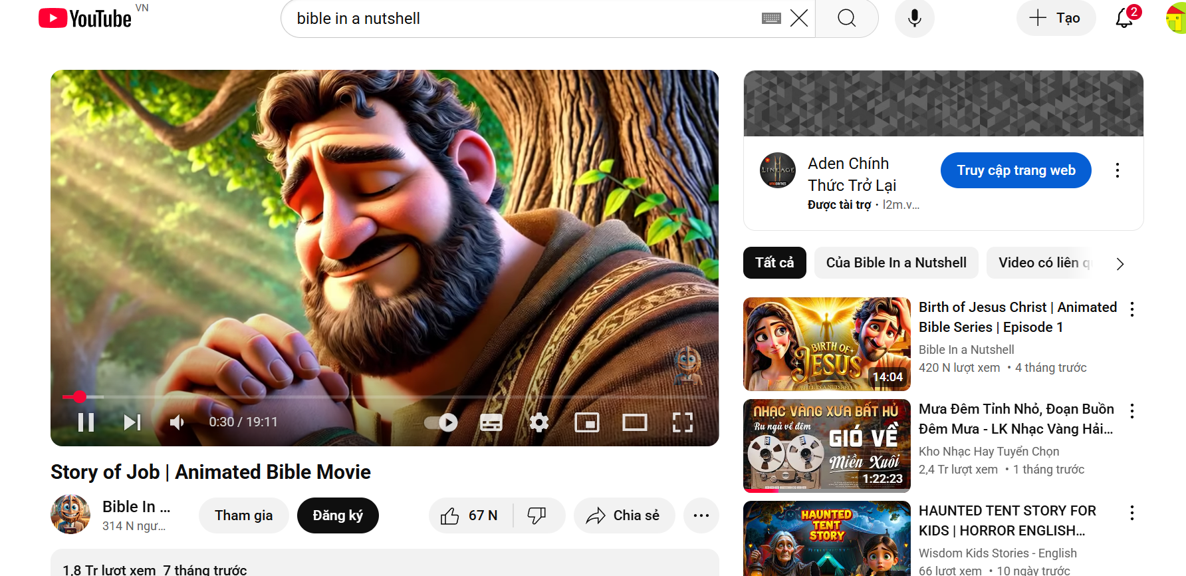Switch to miniplayer mode
The width and height of the screenshot is (1186, 576).
coord(587,422)
